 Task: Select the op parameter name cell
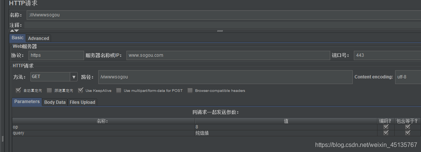(x=103, y=127)
